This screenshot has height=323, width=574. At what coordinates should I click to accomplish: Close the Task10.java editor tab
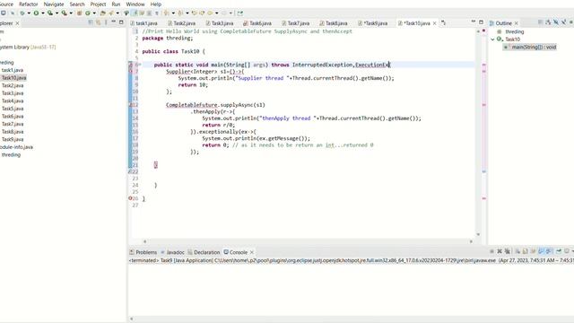[x=434, y=23]
